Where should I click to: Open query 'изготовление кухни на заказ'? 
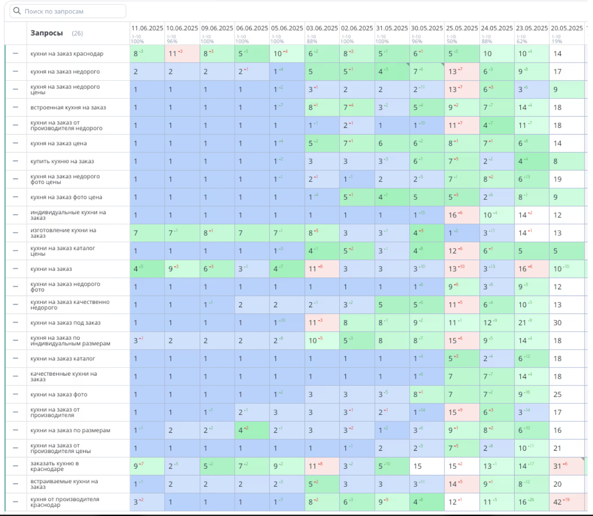63,233
